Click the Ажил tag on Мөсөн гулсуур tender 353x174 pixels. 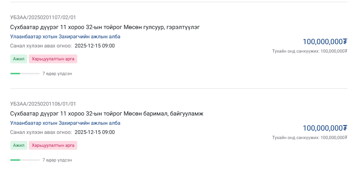[x=18, y=59]
